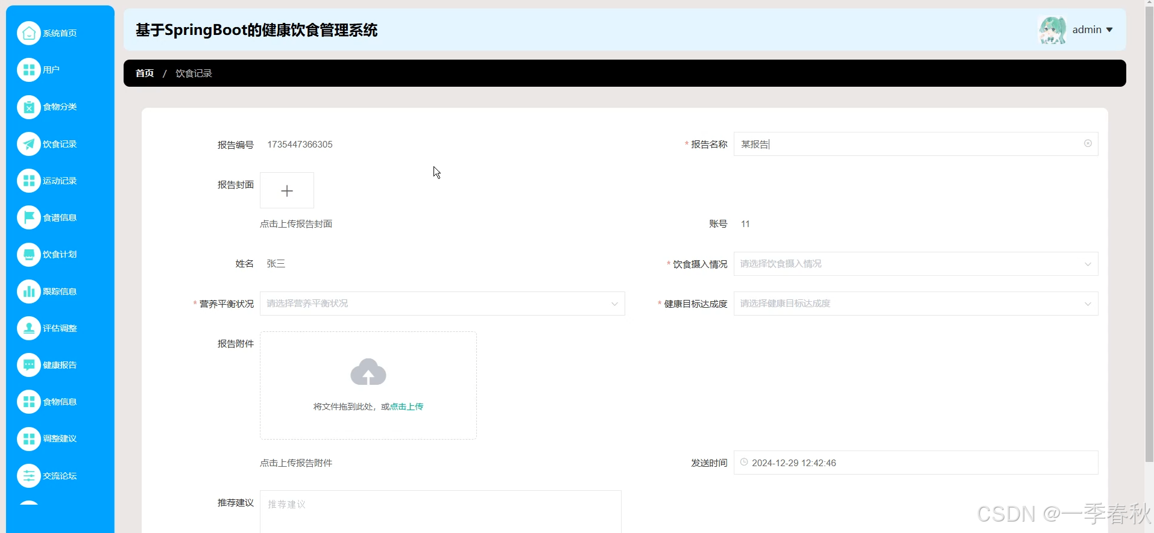This screenshot has width=1154, height=533.
Task: Open 调整建议 menu item
Action: [60, 439]
